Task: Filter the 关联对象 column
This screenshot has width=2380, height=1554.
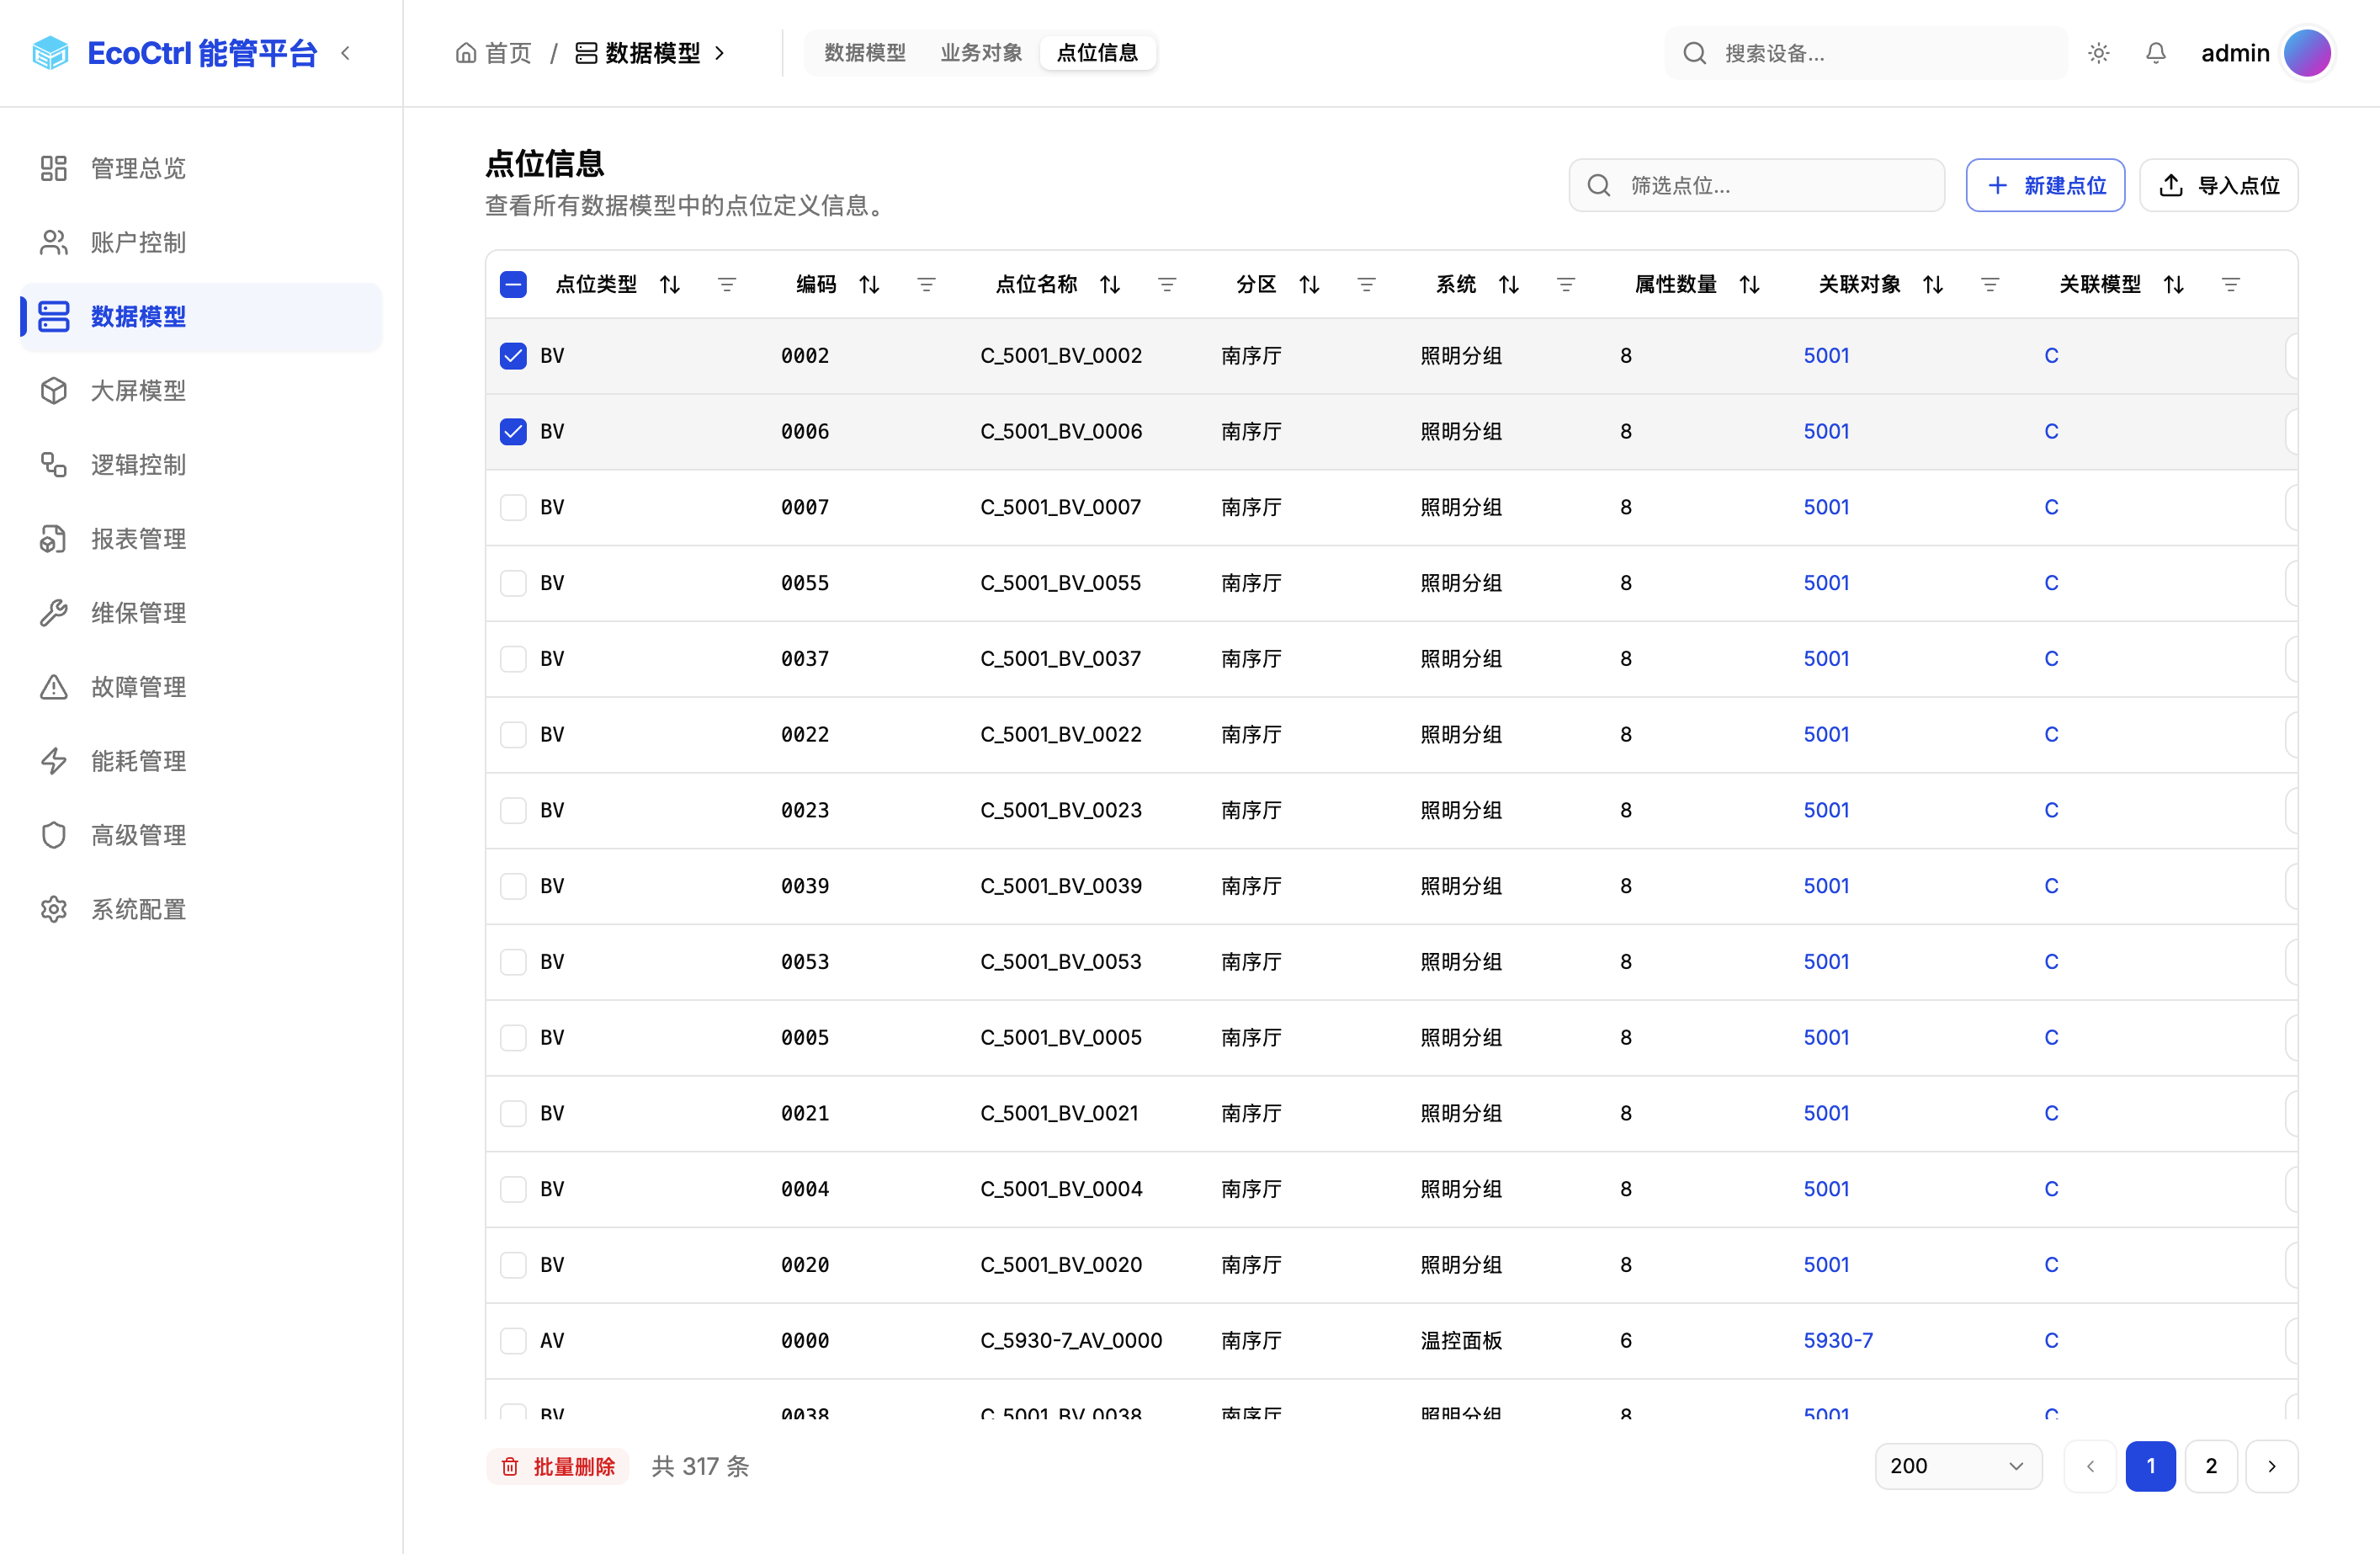Action: (x=1990, y=285)
